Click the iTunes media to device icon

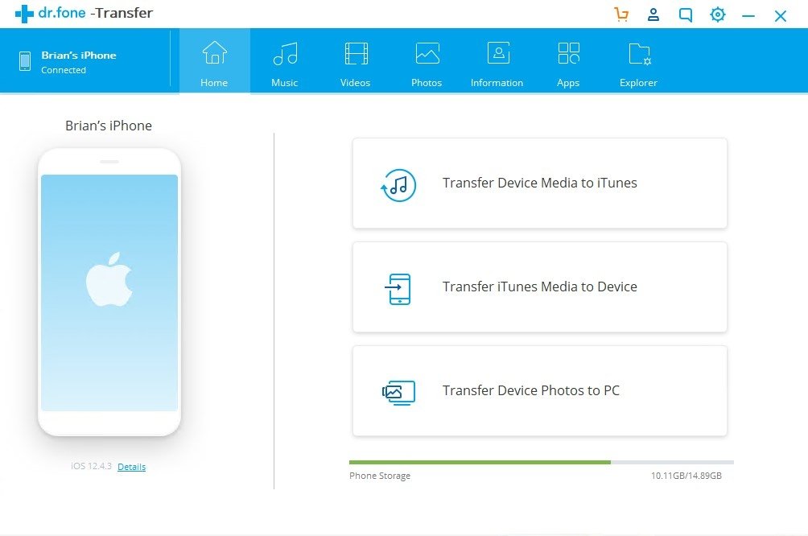click(398, 289)
